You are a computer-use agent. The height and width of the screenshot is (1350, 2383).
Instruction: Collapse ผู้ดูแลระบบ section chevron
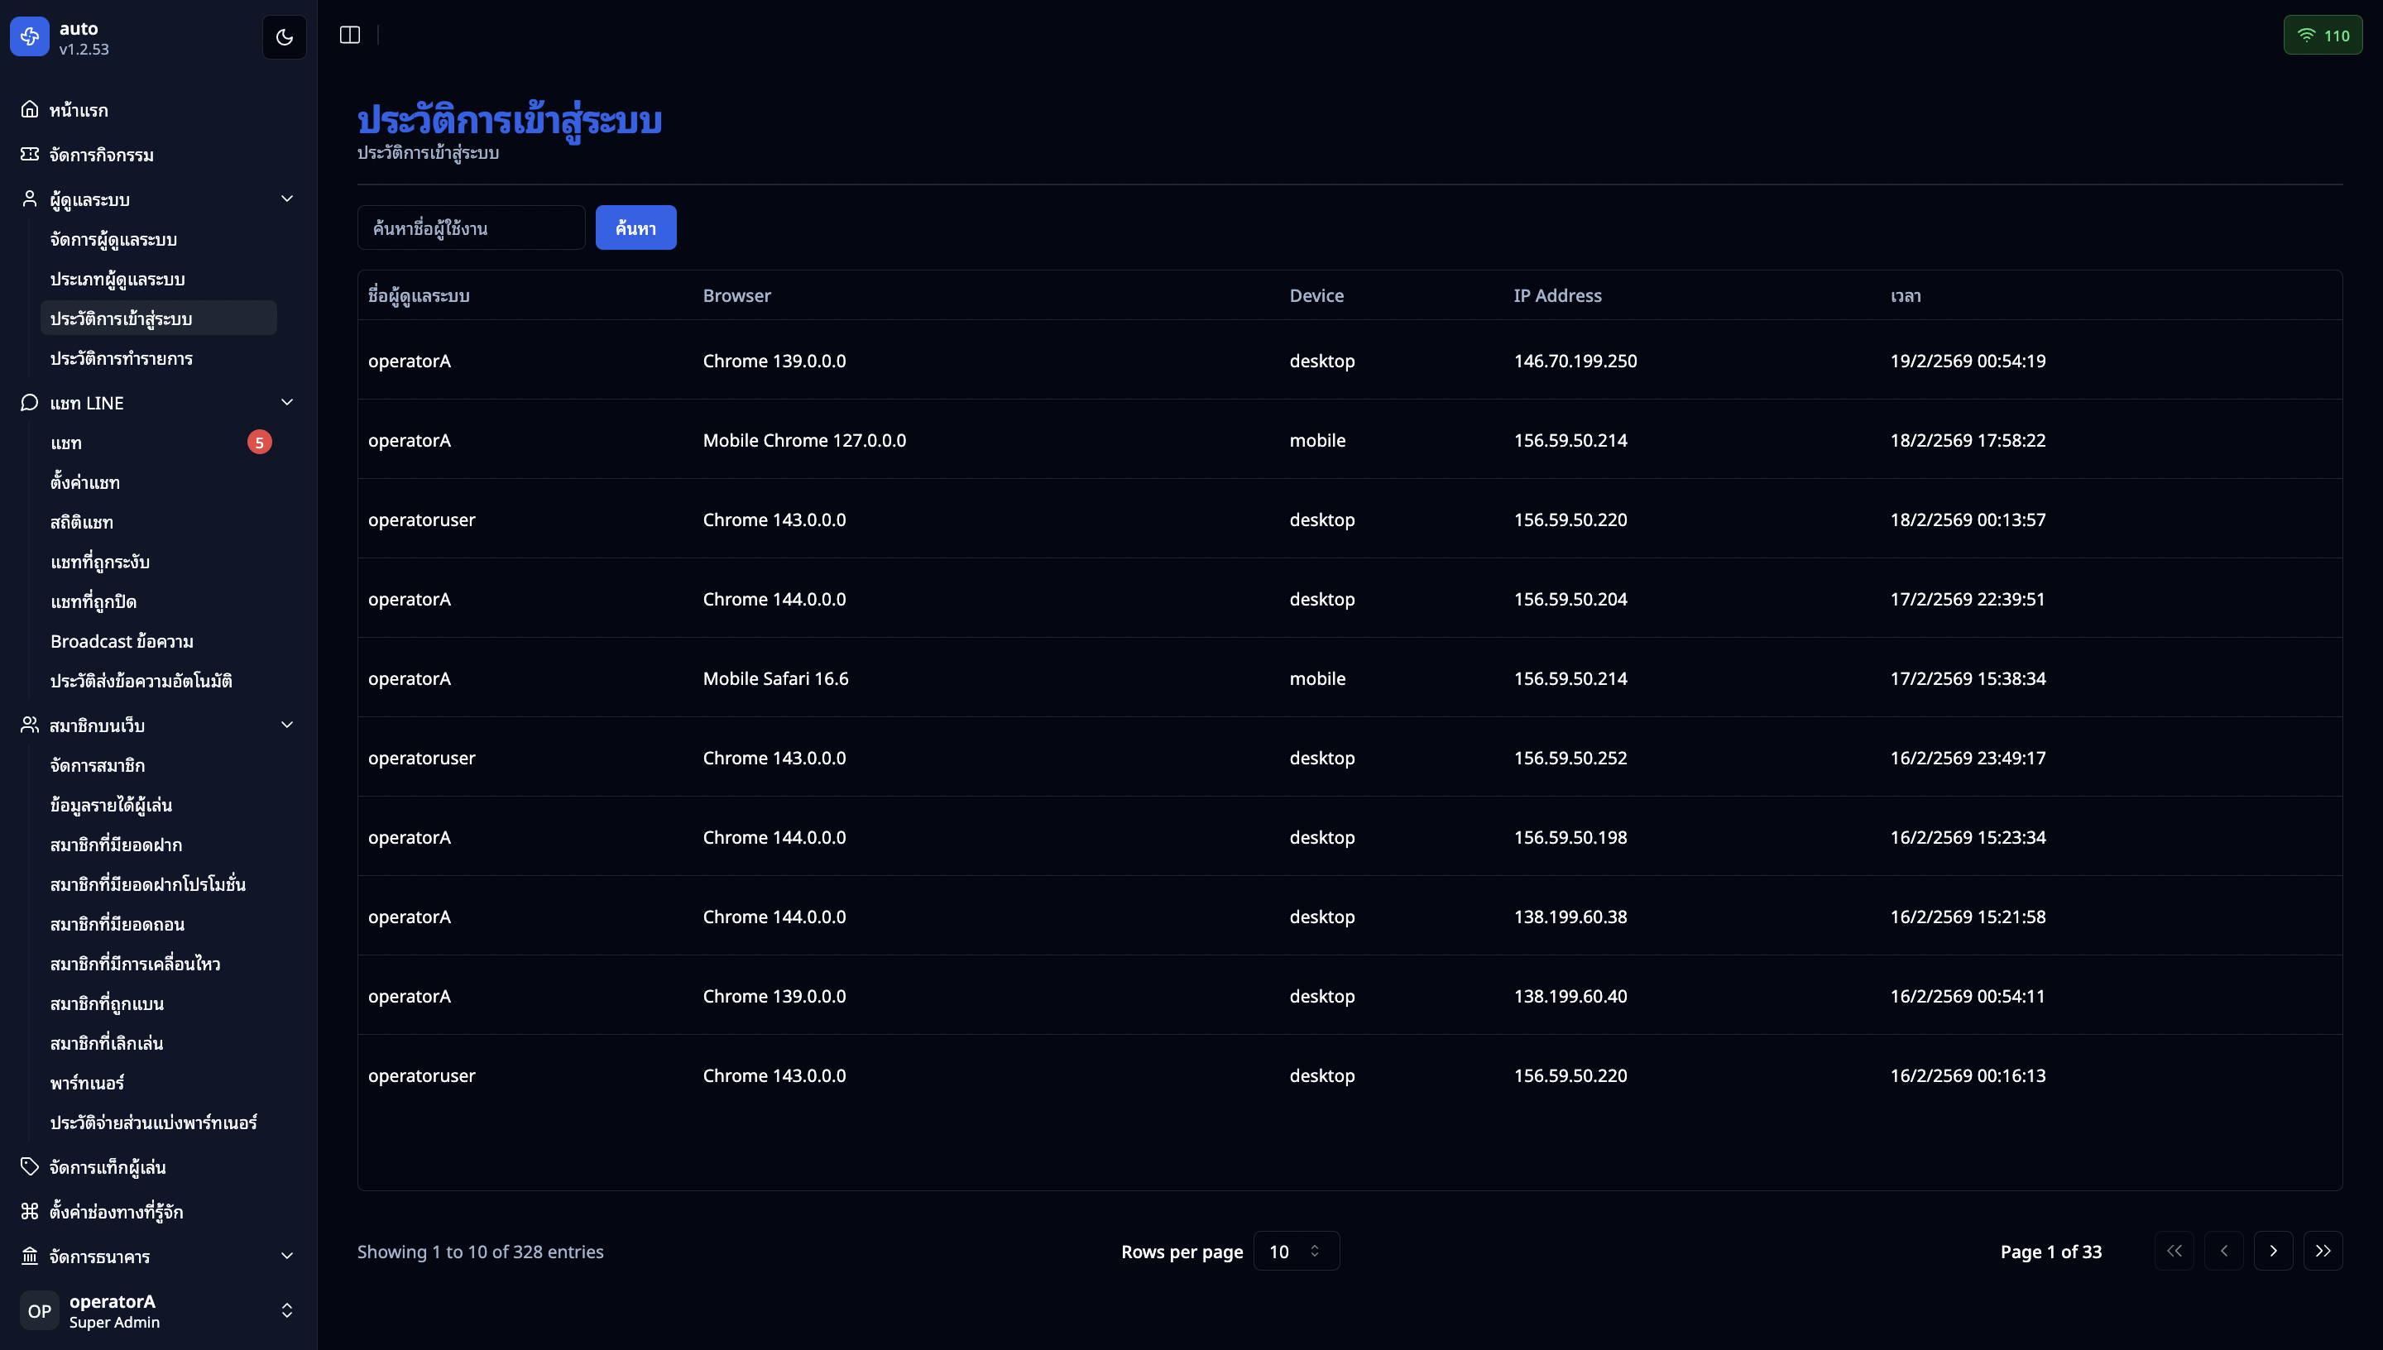coord(286,199)
